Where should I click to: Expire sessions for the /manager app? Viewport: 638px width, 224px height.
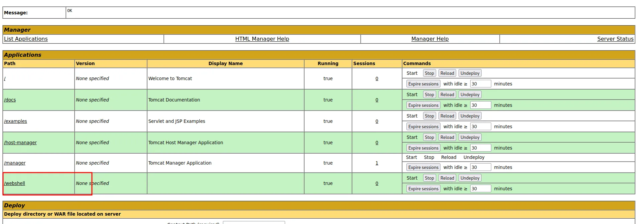tap(423, 168)
